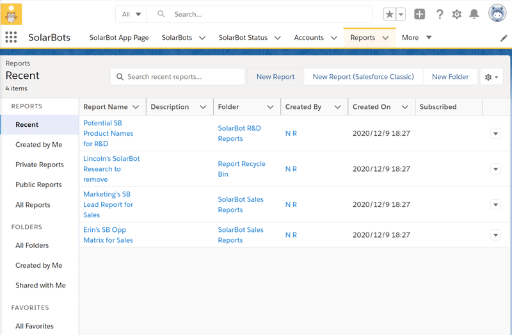Select Public Reports in sidebar

[x=40, y=184]
